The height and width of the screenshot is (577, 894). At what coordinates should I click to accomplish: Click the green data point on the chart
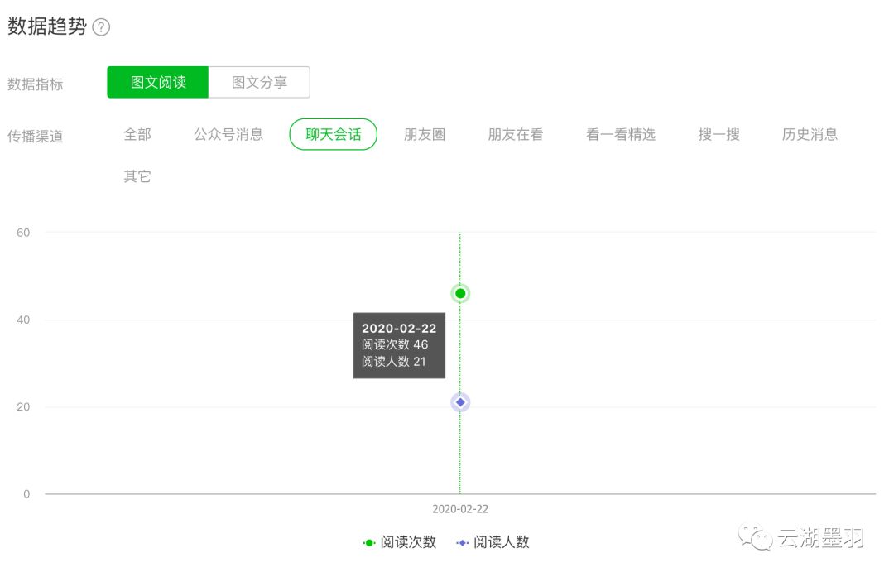tap(459, 293)
